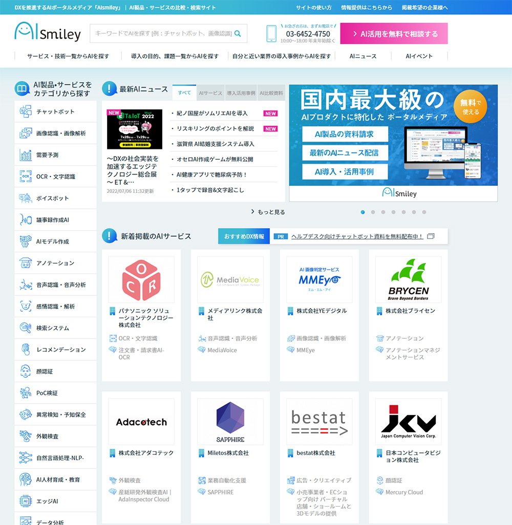
Task: Select the レコメンデーション category icon
Action: click(x=25, y=349)
